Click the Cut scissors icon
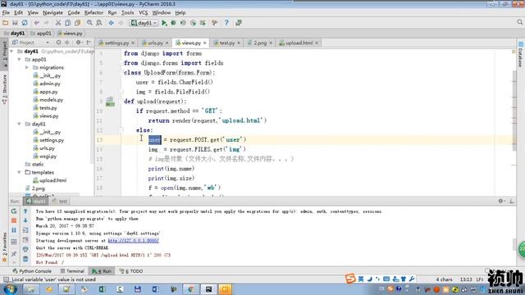The height and width of the screenshot is (295, 525). tap(58, 23)
